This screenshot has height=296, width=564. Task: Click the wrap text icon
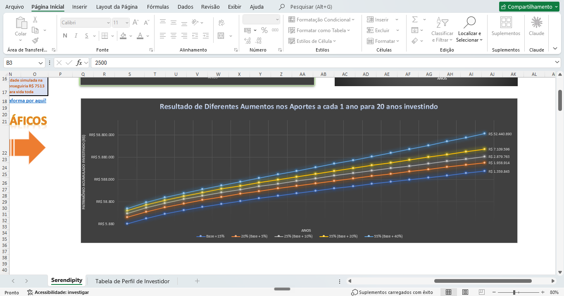coord(221,23)
